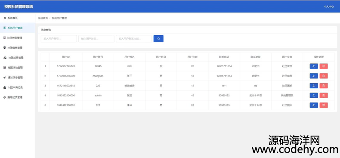
Task: Click the 用户姓名 column header
Action: [130, 57]
